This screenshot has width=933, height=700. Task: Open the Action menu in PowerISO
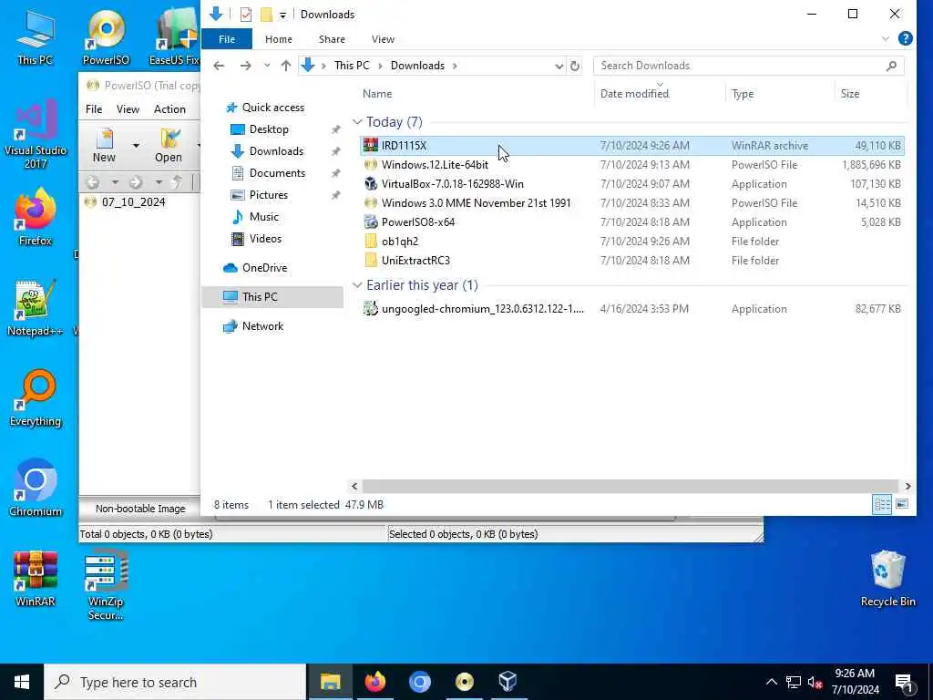[x=169, y=109]
